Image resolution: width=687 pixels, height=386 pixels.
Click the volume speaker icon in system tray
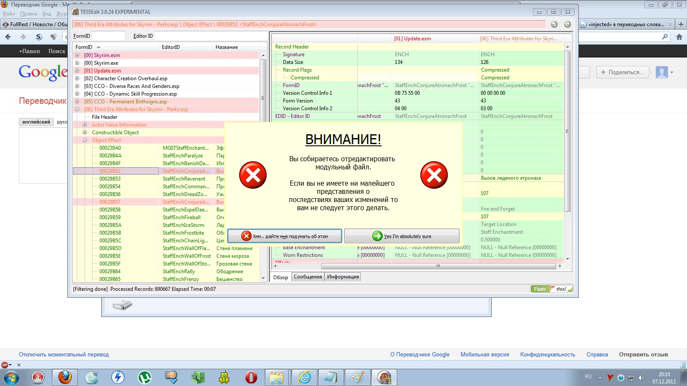pos(641,378)
